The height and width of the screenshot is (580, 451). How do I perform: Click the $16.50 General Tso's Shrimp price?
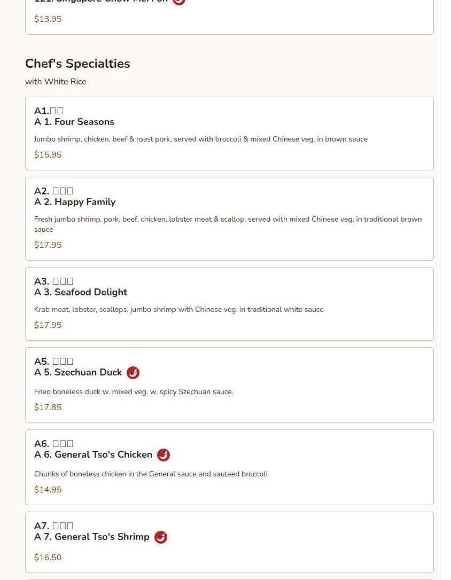click(x=48, y=558)
